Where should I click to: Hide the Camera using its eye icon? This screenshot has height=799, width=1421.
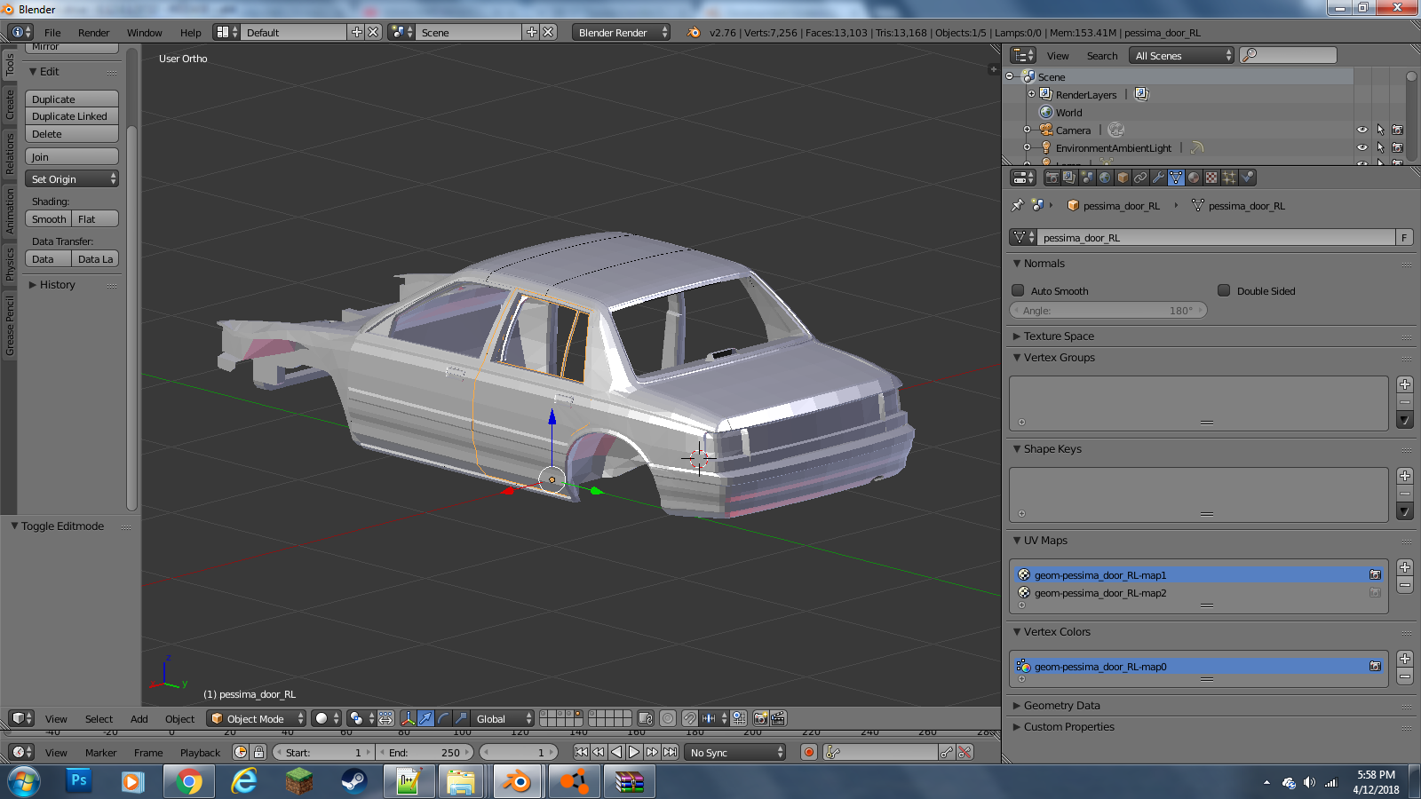pos(1362,130)
